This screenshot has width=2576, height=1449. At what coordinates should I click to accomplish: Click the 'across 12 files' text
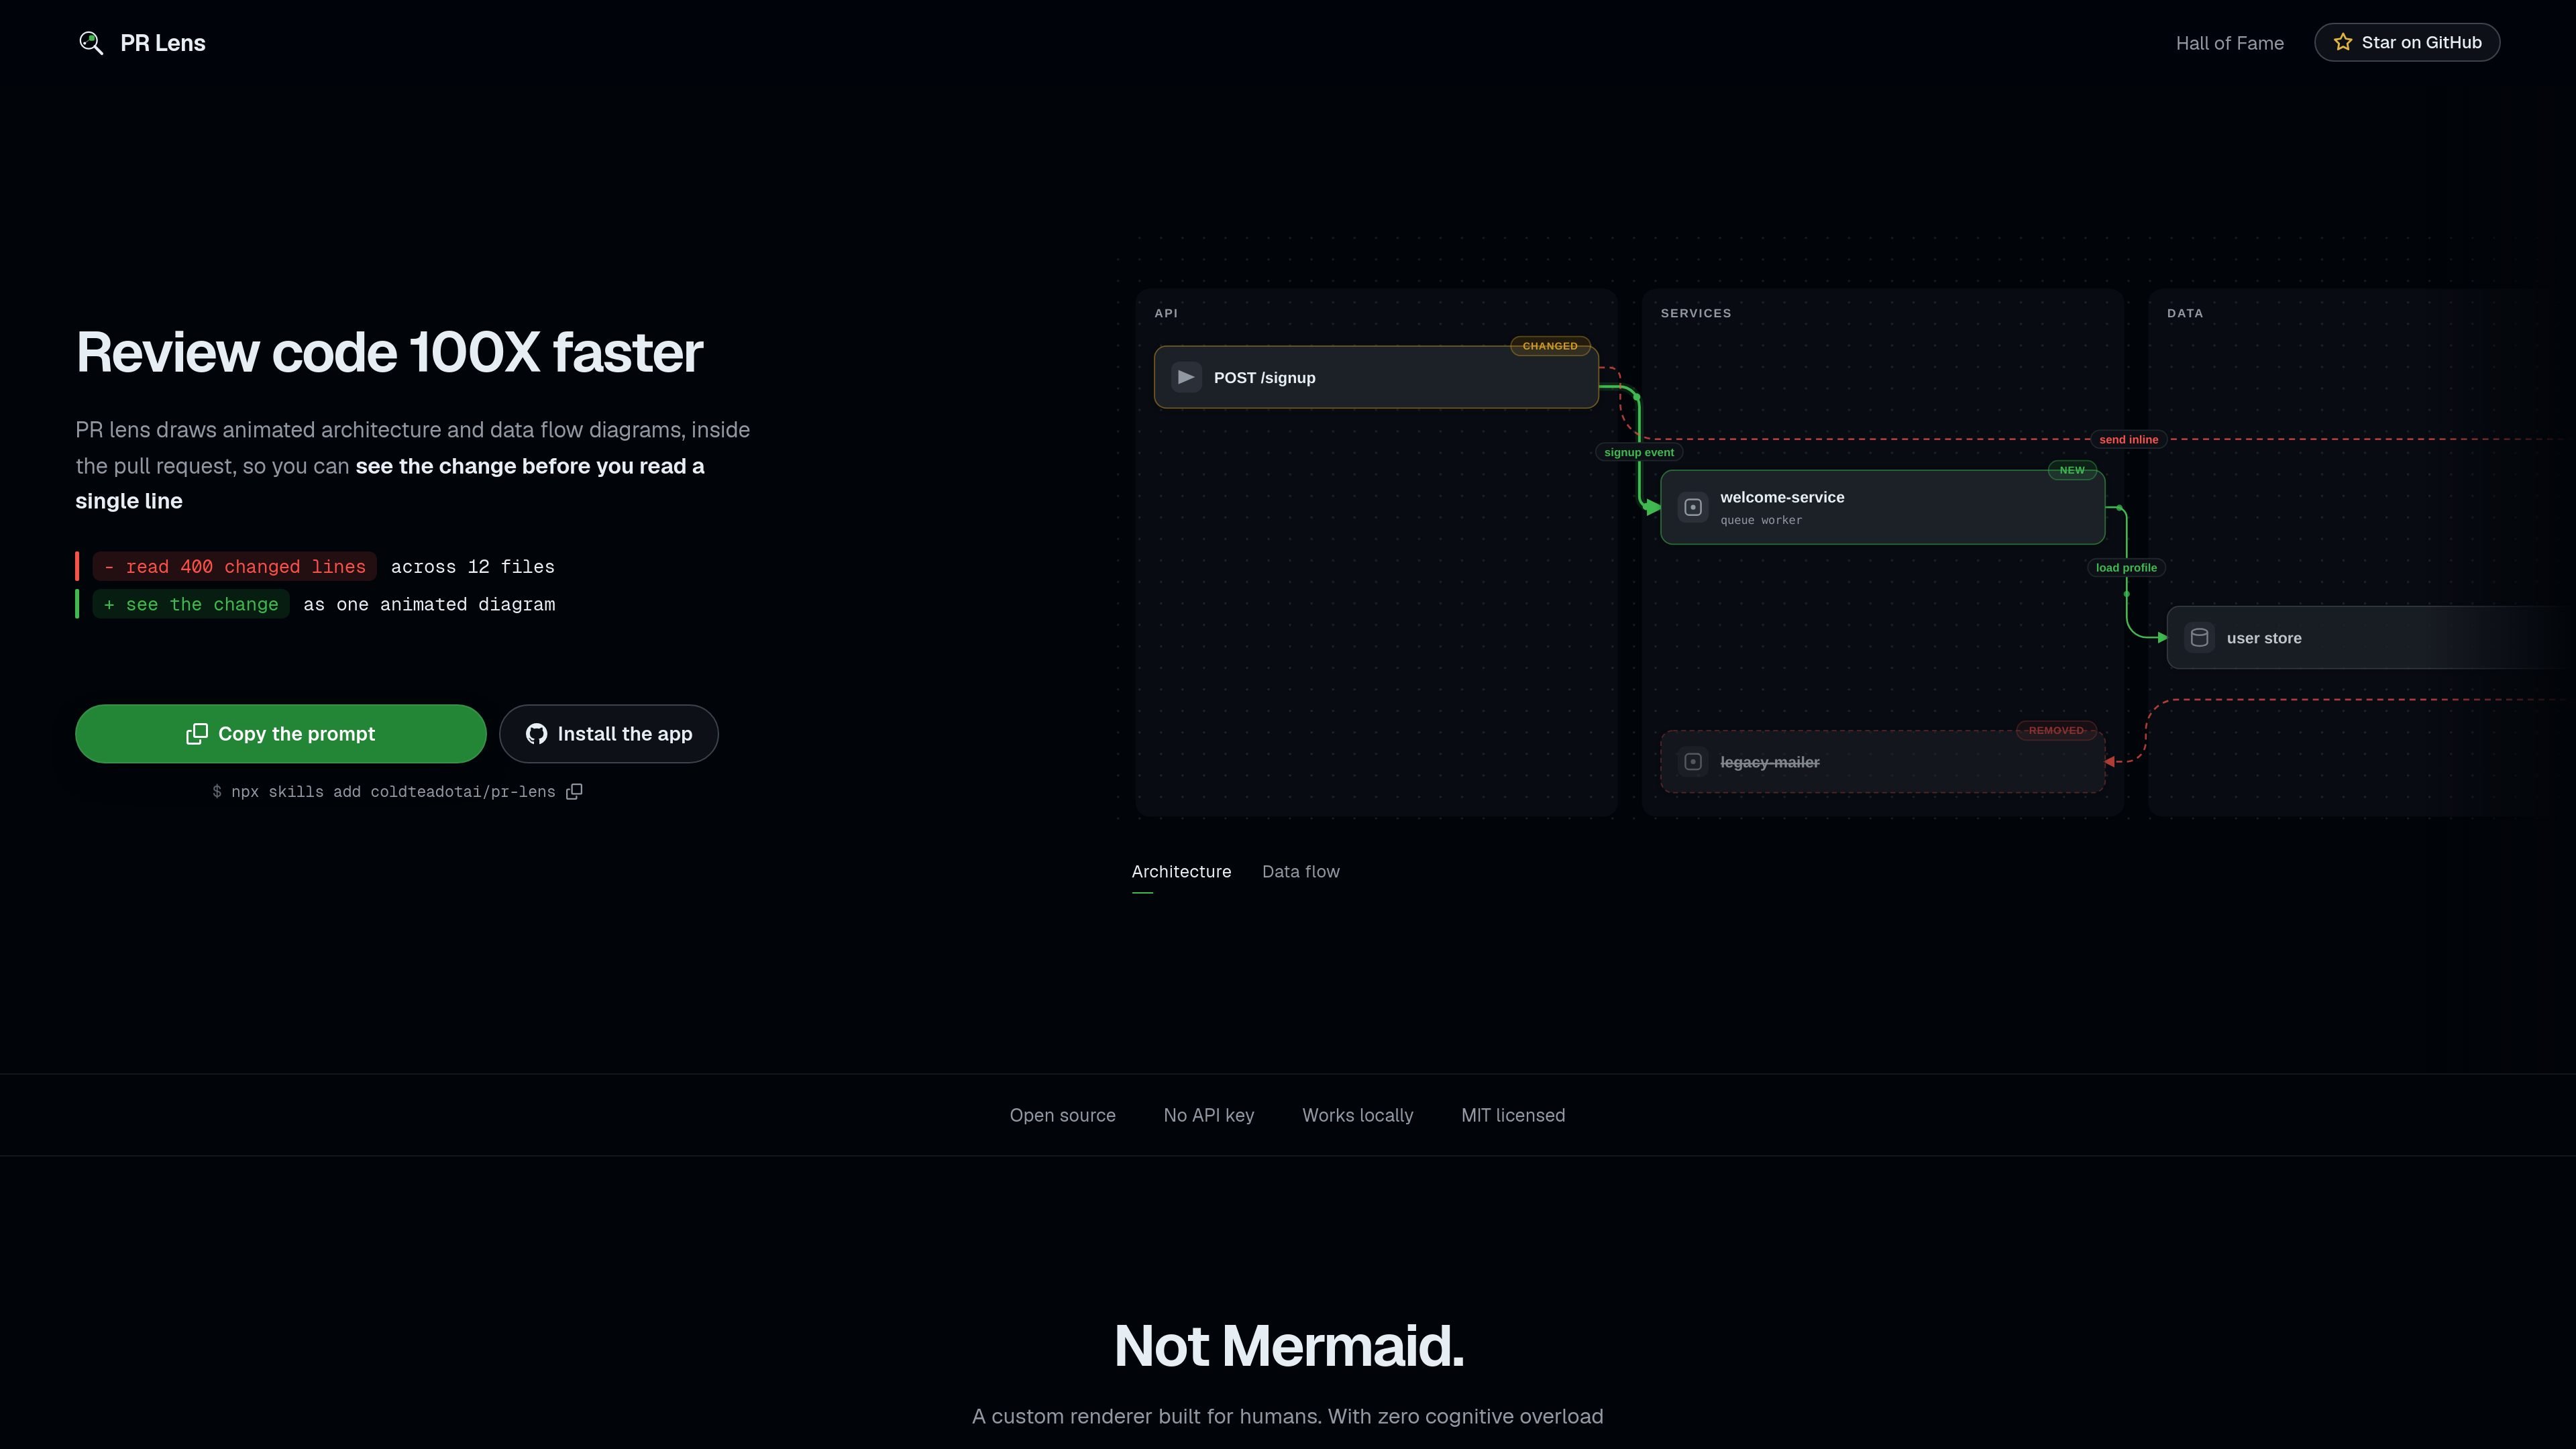473,567
